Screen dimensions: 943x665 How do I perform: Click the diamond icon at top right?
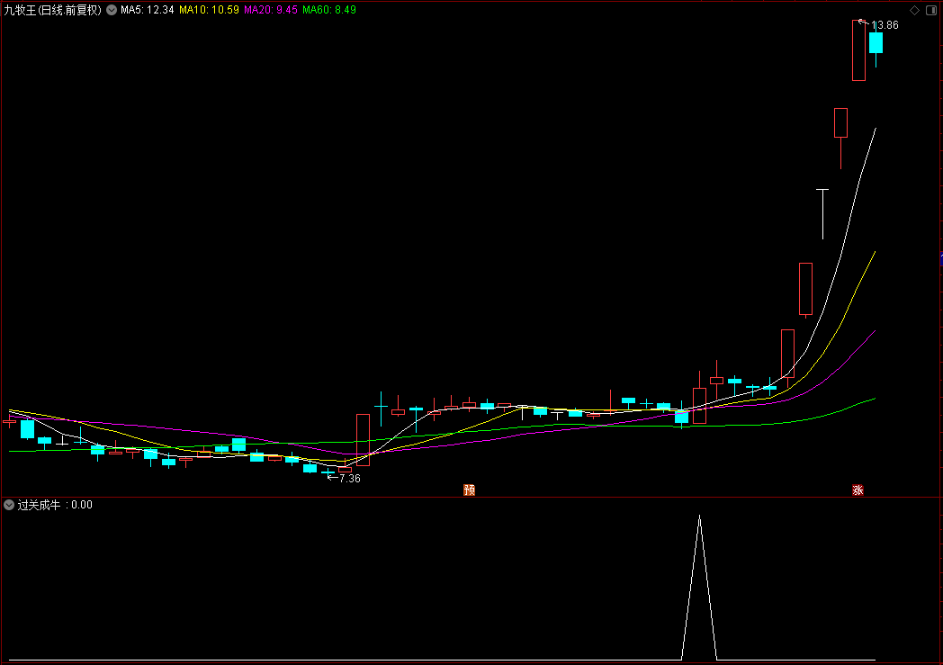915,10
